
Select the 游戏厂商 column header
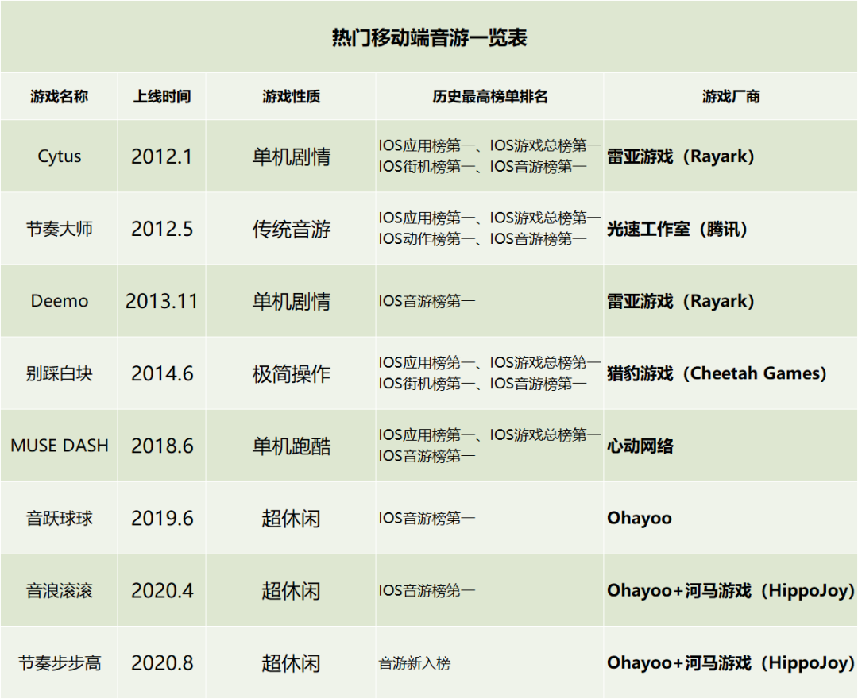tap(731, 96)
